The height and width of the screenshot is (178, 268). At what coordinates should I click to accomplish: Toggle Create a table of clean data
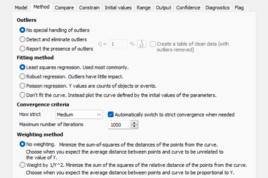153,44
